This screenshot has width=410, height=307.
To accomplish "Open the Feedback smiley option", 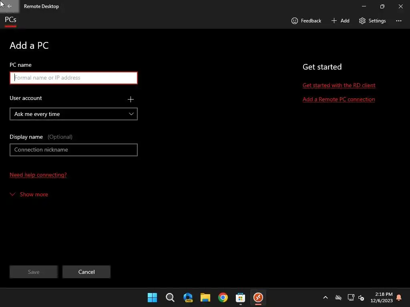I will (x=306, y=21).
